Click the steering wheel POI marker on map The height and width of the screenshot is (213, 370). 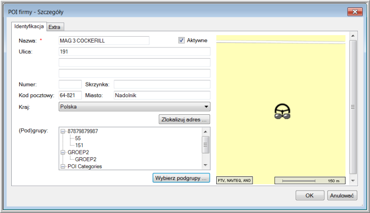[x=281, y=111]
